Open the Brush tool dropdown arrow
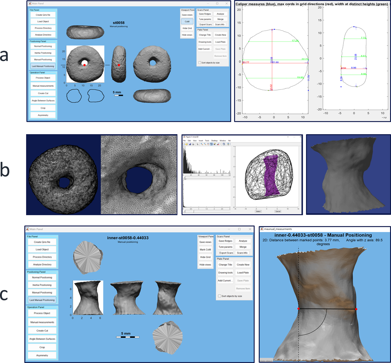The height and width of the screenshot is (363, 391). pyautogui.click(x=220, y=144)
